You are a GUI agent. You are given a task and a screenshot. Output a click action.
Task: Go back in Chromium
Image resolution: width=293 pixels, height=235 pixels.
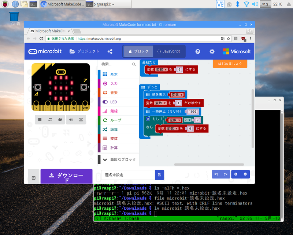point(29,39)
